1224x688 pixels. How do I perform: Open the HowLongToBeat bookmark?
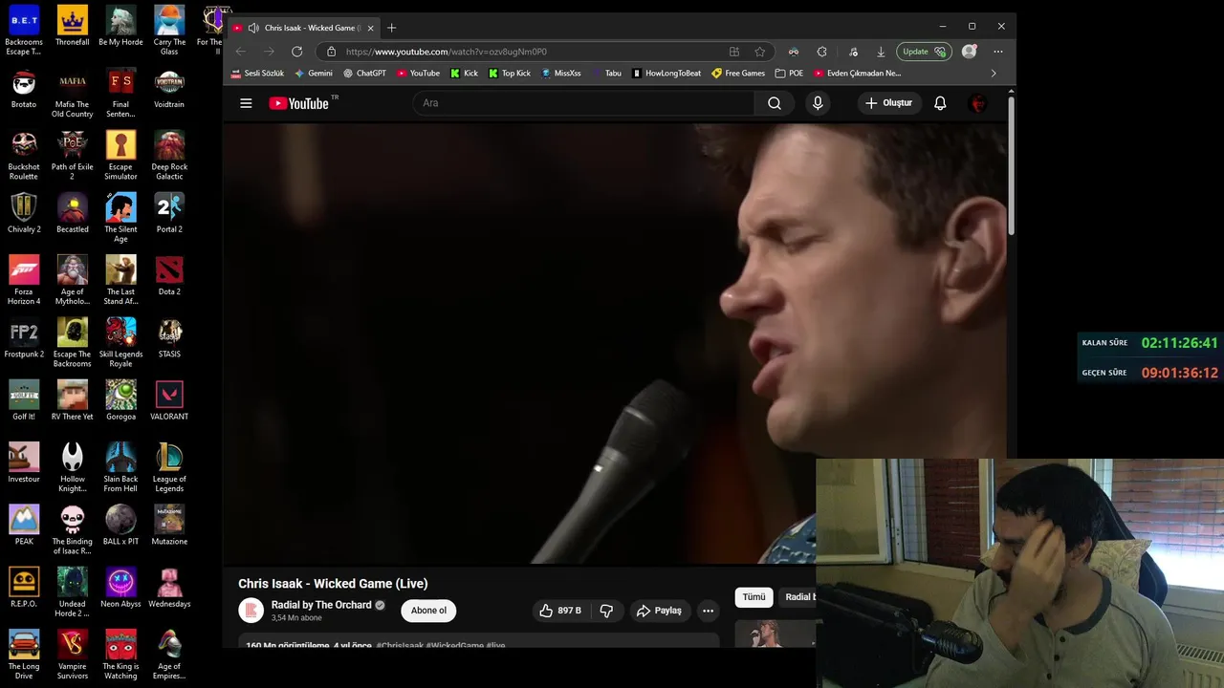click(x=667, y=73)
